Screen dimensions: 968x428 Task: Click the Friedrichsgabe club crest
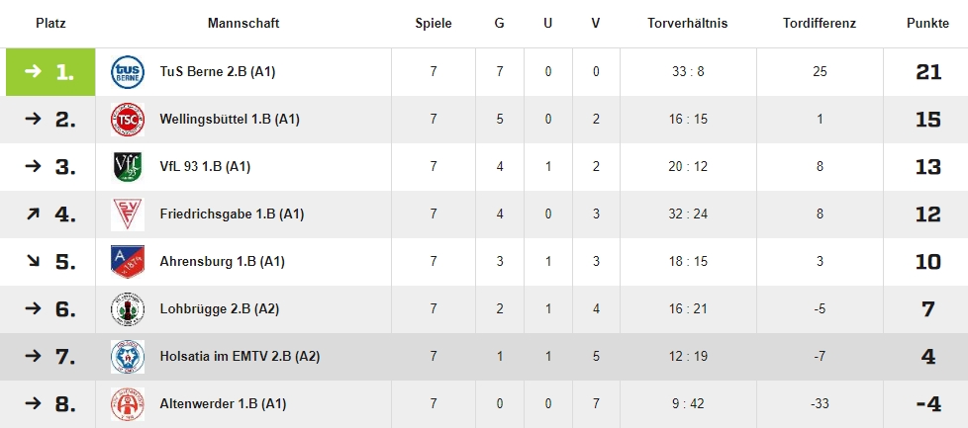[x=128, y=214]
